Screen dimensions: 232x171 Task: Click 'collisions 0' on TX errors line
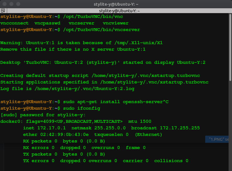[x=171, y=161]
